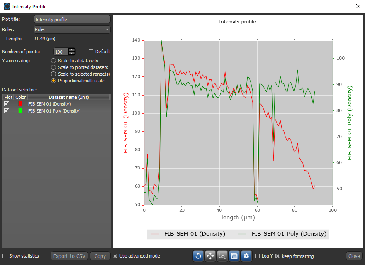Click the reset plot view icon
Screen dimensions: 365x265
pos(198,256)
